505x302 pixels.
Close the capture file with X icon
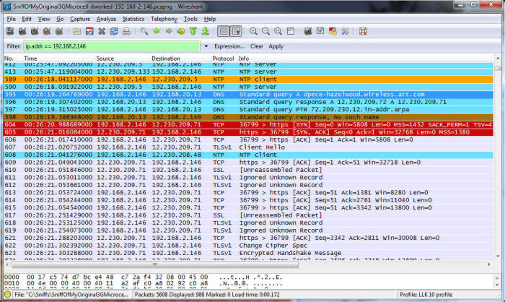point(102,31)
